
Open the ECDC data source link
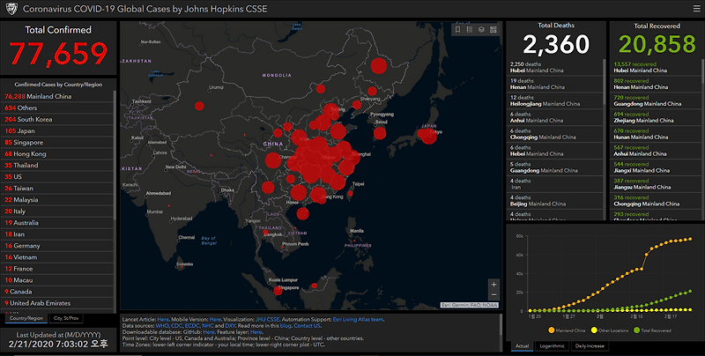pyautogui.click(x=192, y=326)
